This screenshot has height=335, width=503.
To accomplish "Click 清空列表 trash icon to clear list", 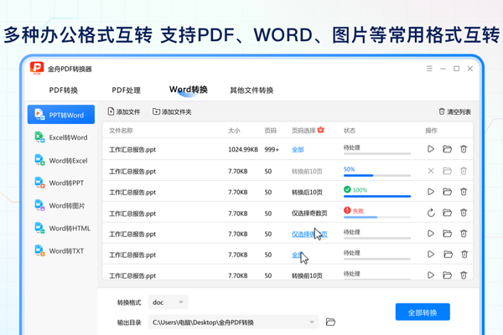I will [x=442, y=111].
